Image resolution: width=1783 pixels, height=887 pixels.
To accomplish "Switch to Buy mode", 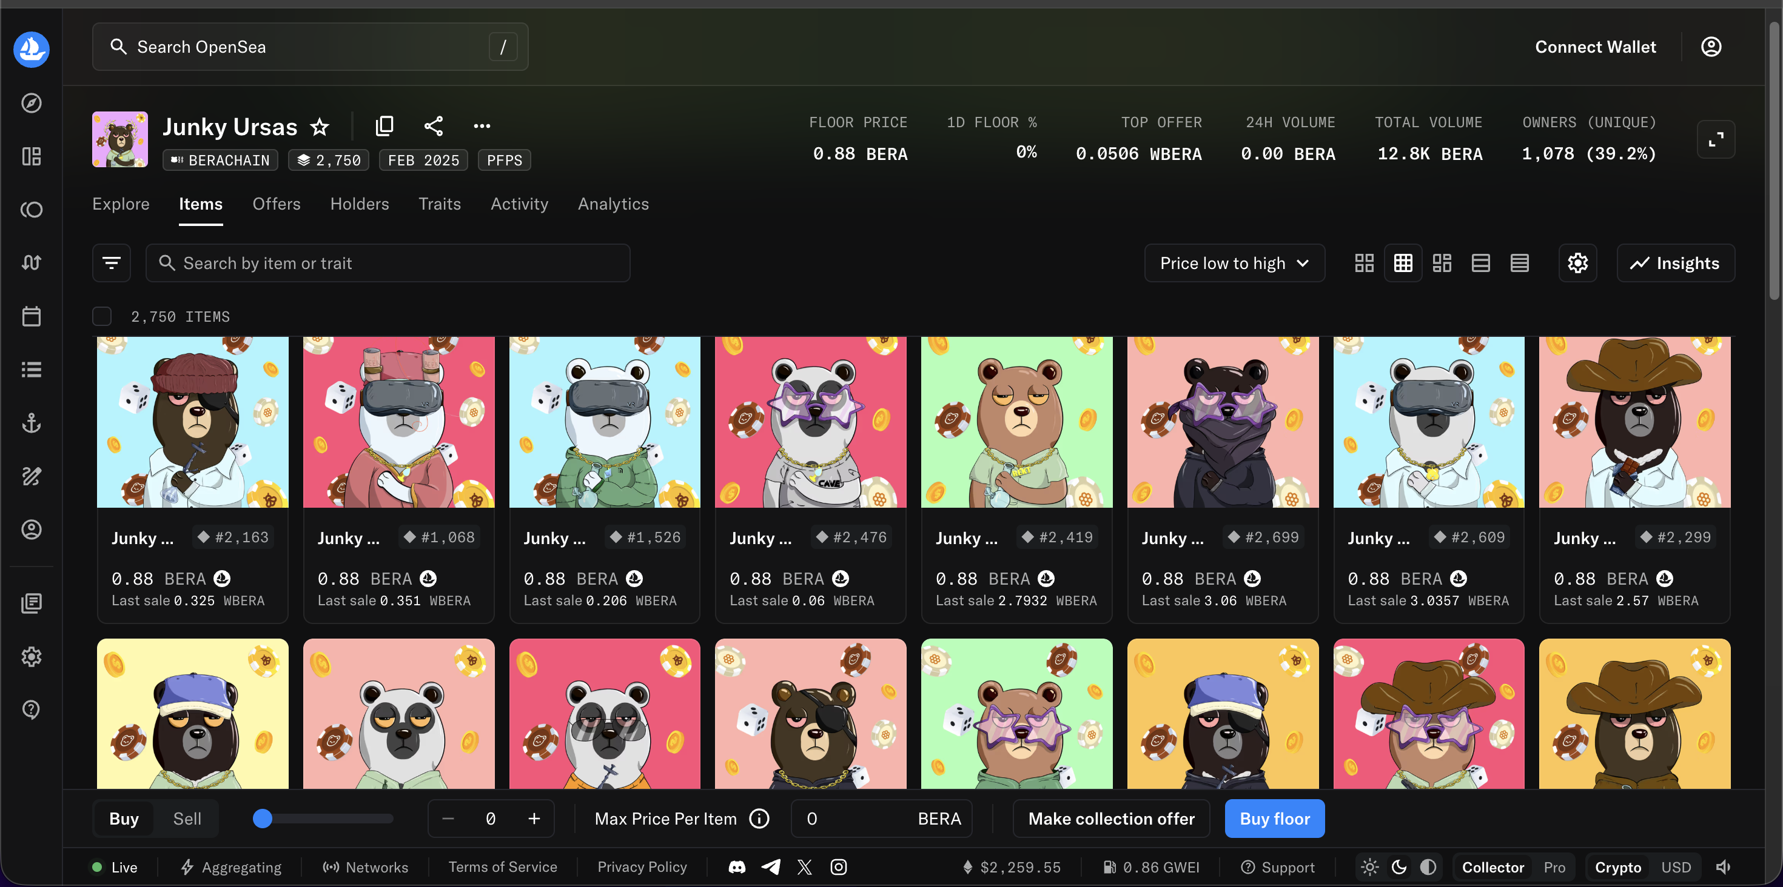I will pyautogui.click(x=124, y=819).
